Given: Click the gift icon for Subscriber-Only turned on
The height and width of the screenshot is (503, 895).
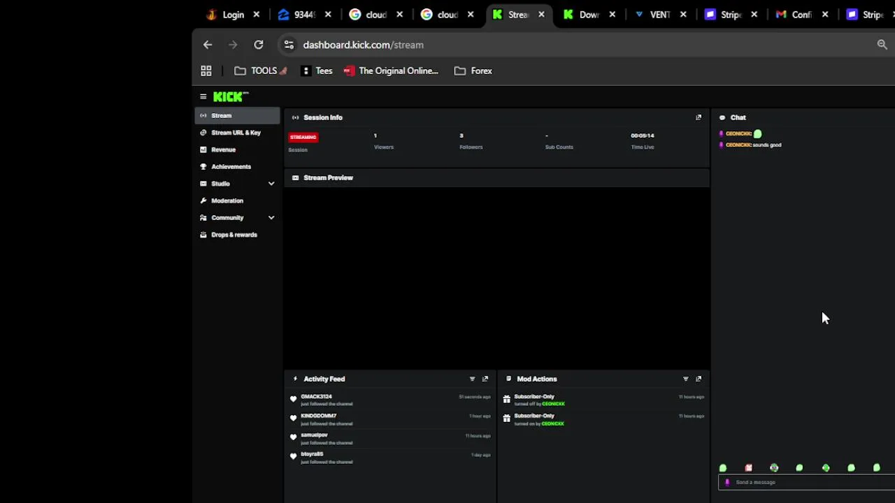Looking at the screenshot, I should [506, 418].
